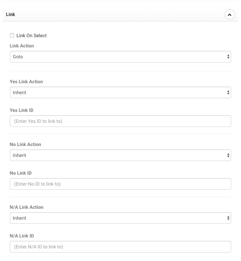Click the N/A Link Action label
241x261 pixels.
(27, 207)
